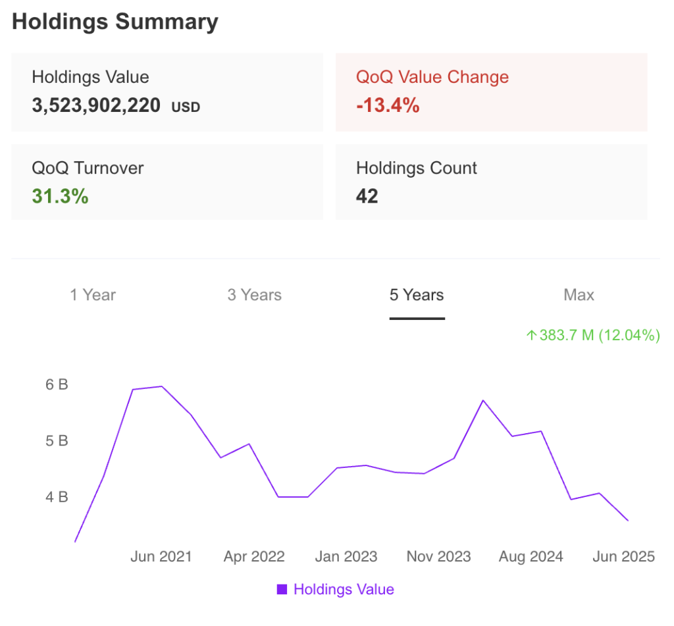Screen dimensions: 674x626
Task: Click the purple Holdings Value legend swatch
Action: (282, 589)
